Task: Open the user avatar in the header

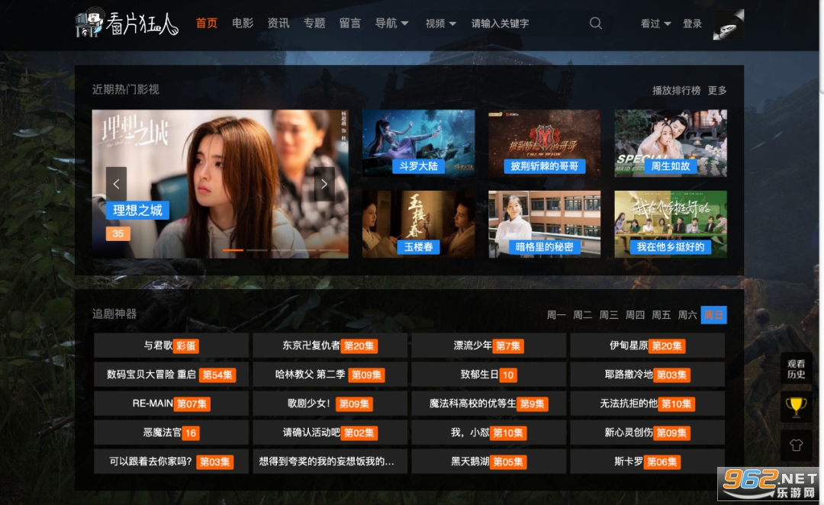Action: [x=729, y=24]
